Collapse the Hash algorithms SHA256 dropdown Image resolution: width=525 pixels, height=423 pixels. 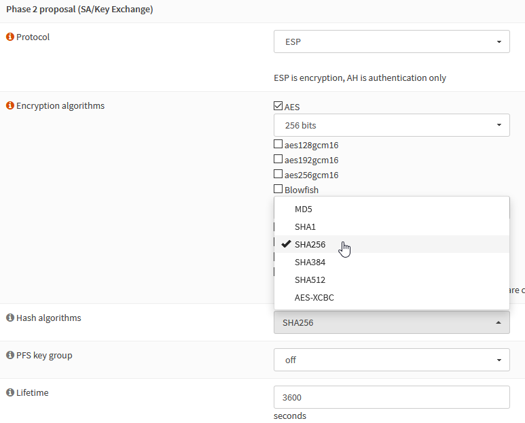tap(391, 322)
